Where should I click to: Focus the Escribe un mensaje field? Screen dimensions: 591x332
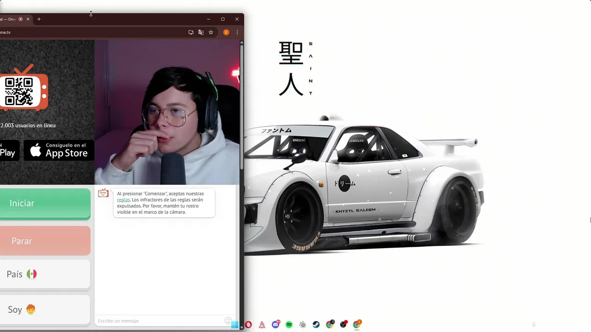click(x=159, y=320)
